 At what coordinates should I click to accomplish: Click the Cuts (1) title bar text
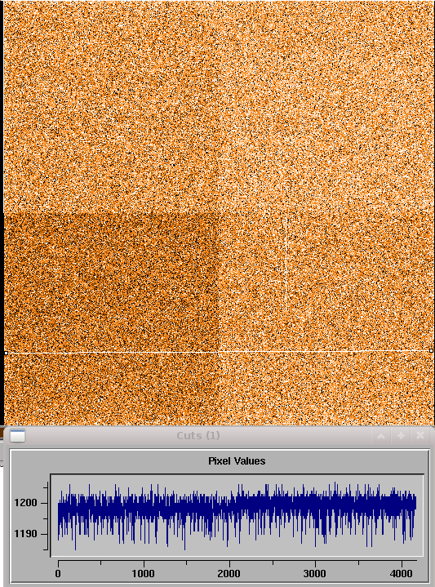click(x=198, y=436)
